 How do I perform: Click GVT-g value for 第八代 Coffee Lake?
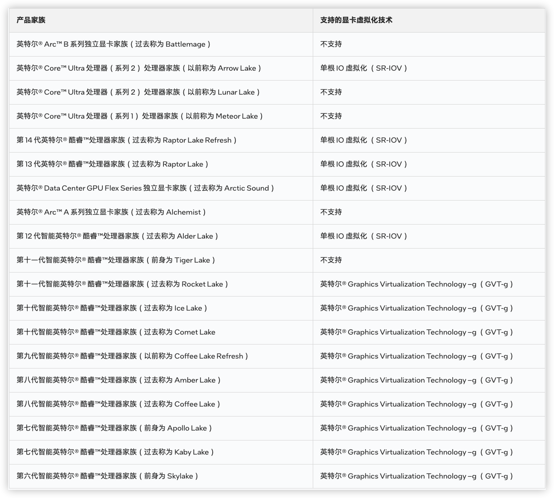(417, 404)
